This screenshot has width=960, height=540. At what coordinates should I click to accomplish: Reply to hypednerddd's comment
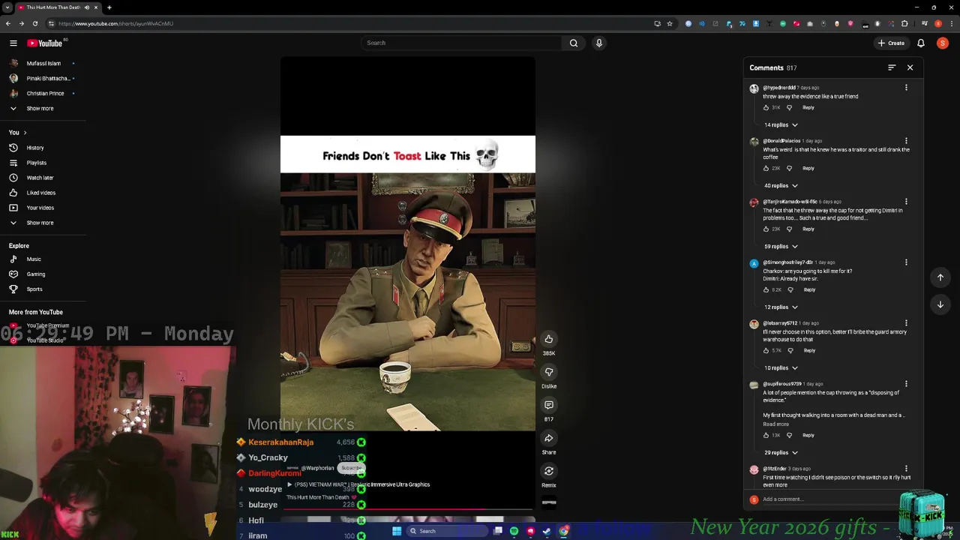tap(808, 107)
